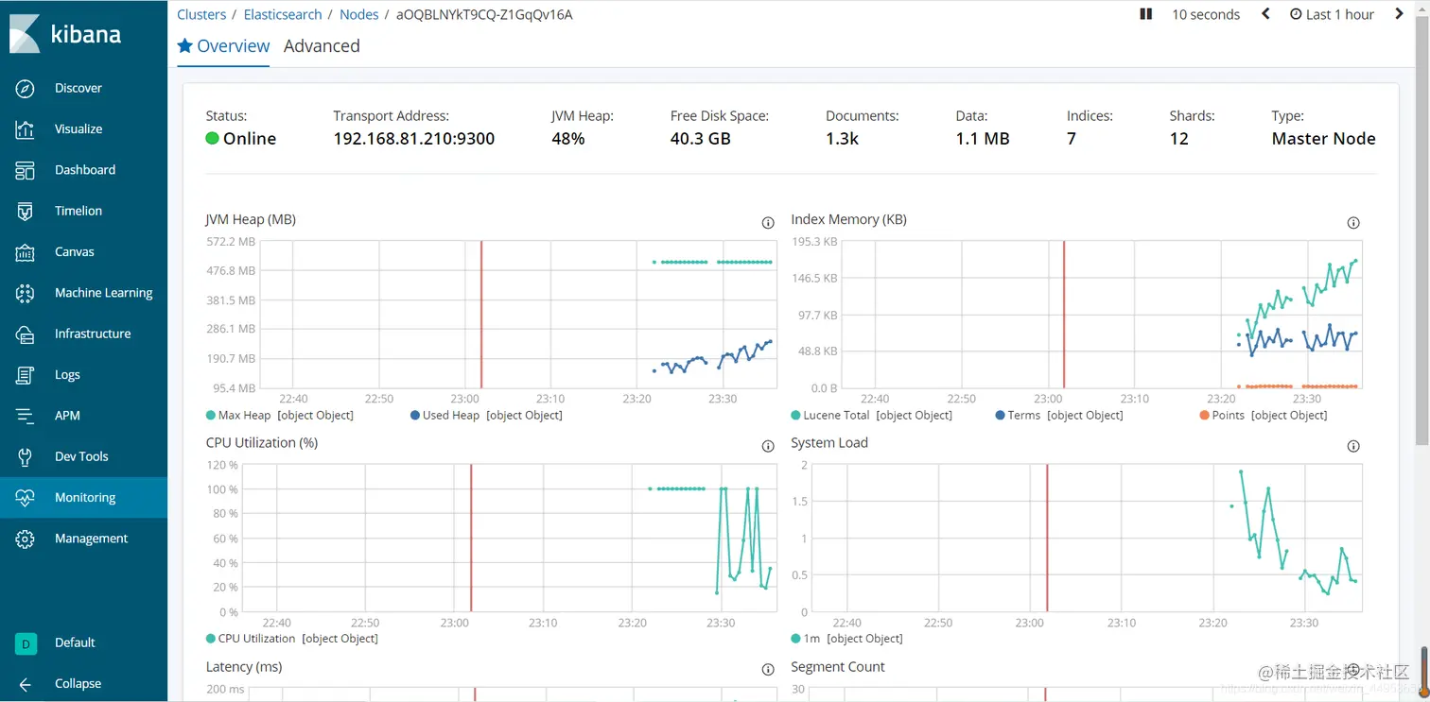
Task: Open the Logs document icon
Action: (26, 375)
